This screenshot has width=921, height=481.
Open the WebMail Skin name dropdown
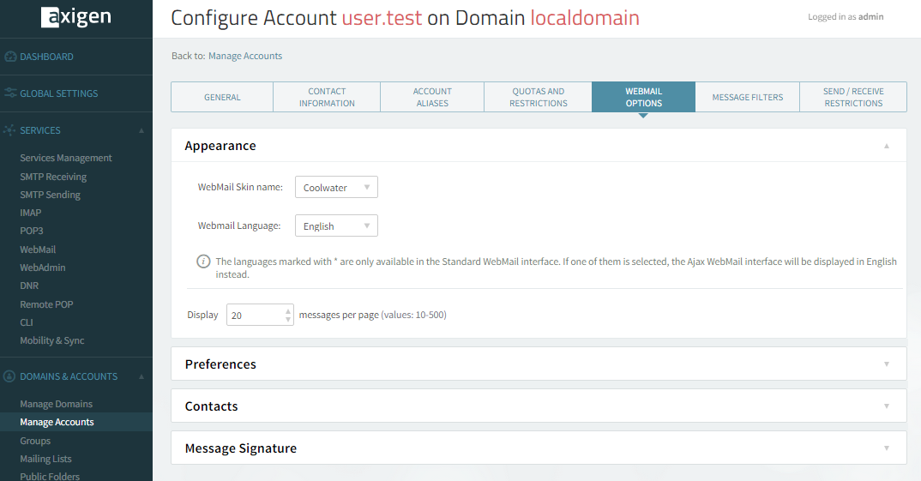pos(335,188)
